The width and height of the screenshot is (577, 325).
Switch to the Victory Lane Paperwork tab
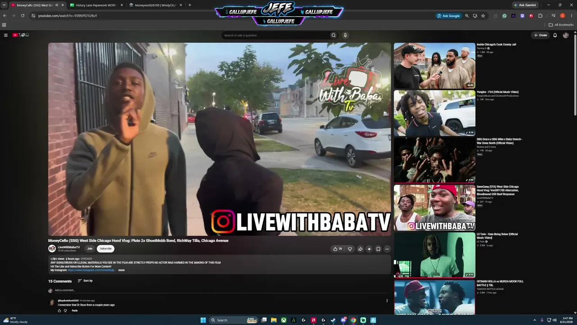click(x=96, y=5)
